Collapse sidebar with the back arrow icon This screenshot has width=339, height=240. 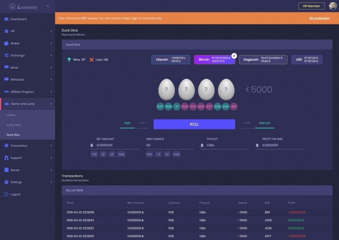tap(48, 6)
